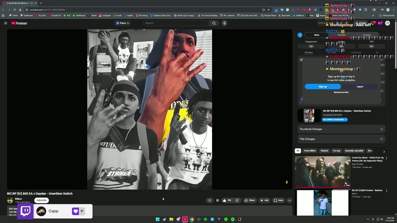Click the taskbar clock

(x=390, y=219)
